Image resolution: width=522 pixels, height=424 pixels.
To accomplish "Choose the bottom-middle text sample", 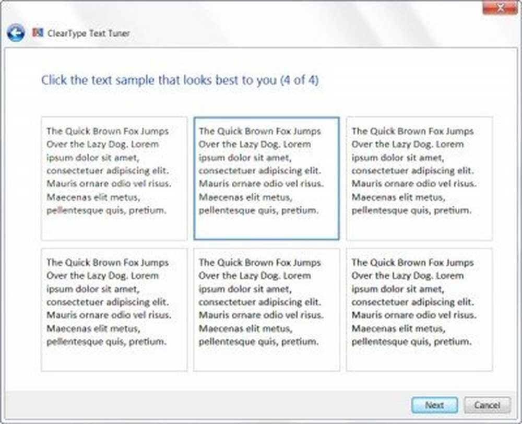I will [x=267, y=310].
